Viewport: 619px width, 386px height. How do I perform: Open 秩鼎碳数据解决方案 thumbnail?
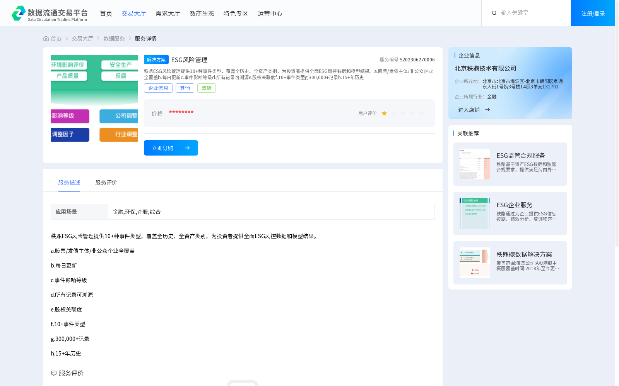(x=475, y=263)
